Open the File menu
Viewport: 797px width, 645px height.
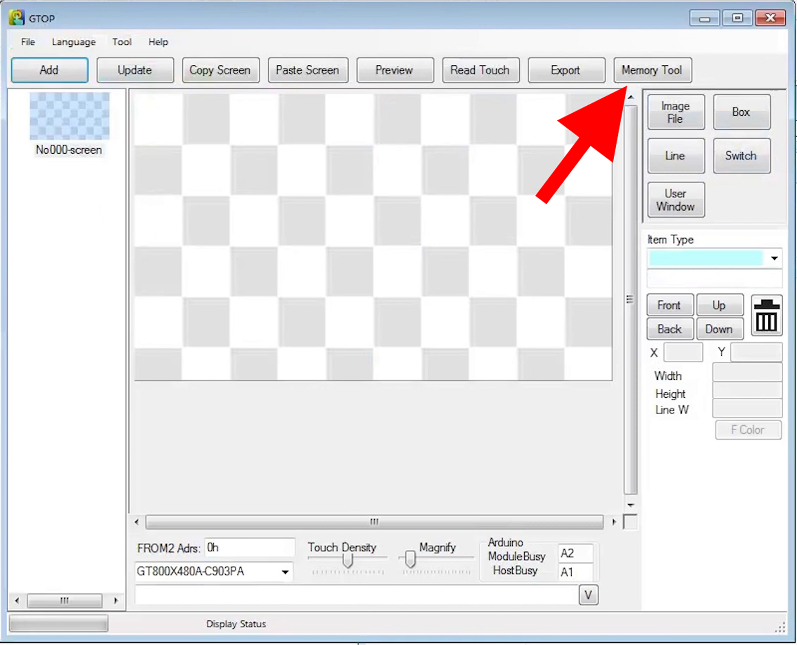coord(28,42)
